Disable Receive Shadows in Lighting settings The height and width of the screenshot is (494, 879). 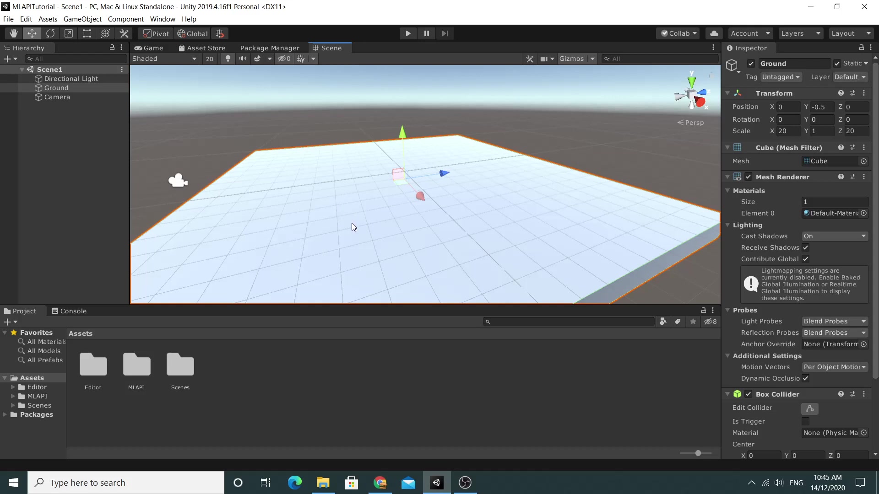click(x=806, y=247)
